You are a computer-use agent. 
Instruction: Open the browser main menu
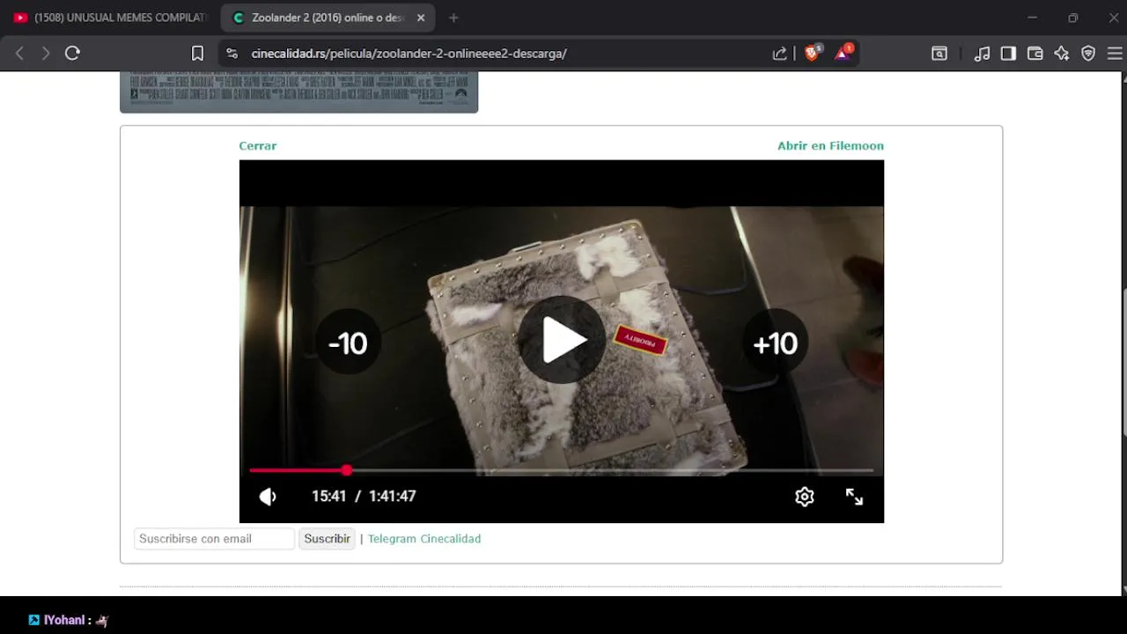[1115, 53]
